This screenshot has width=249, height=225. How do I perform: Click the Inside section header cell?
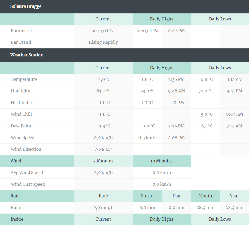pos(37,219)
